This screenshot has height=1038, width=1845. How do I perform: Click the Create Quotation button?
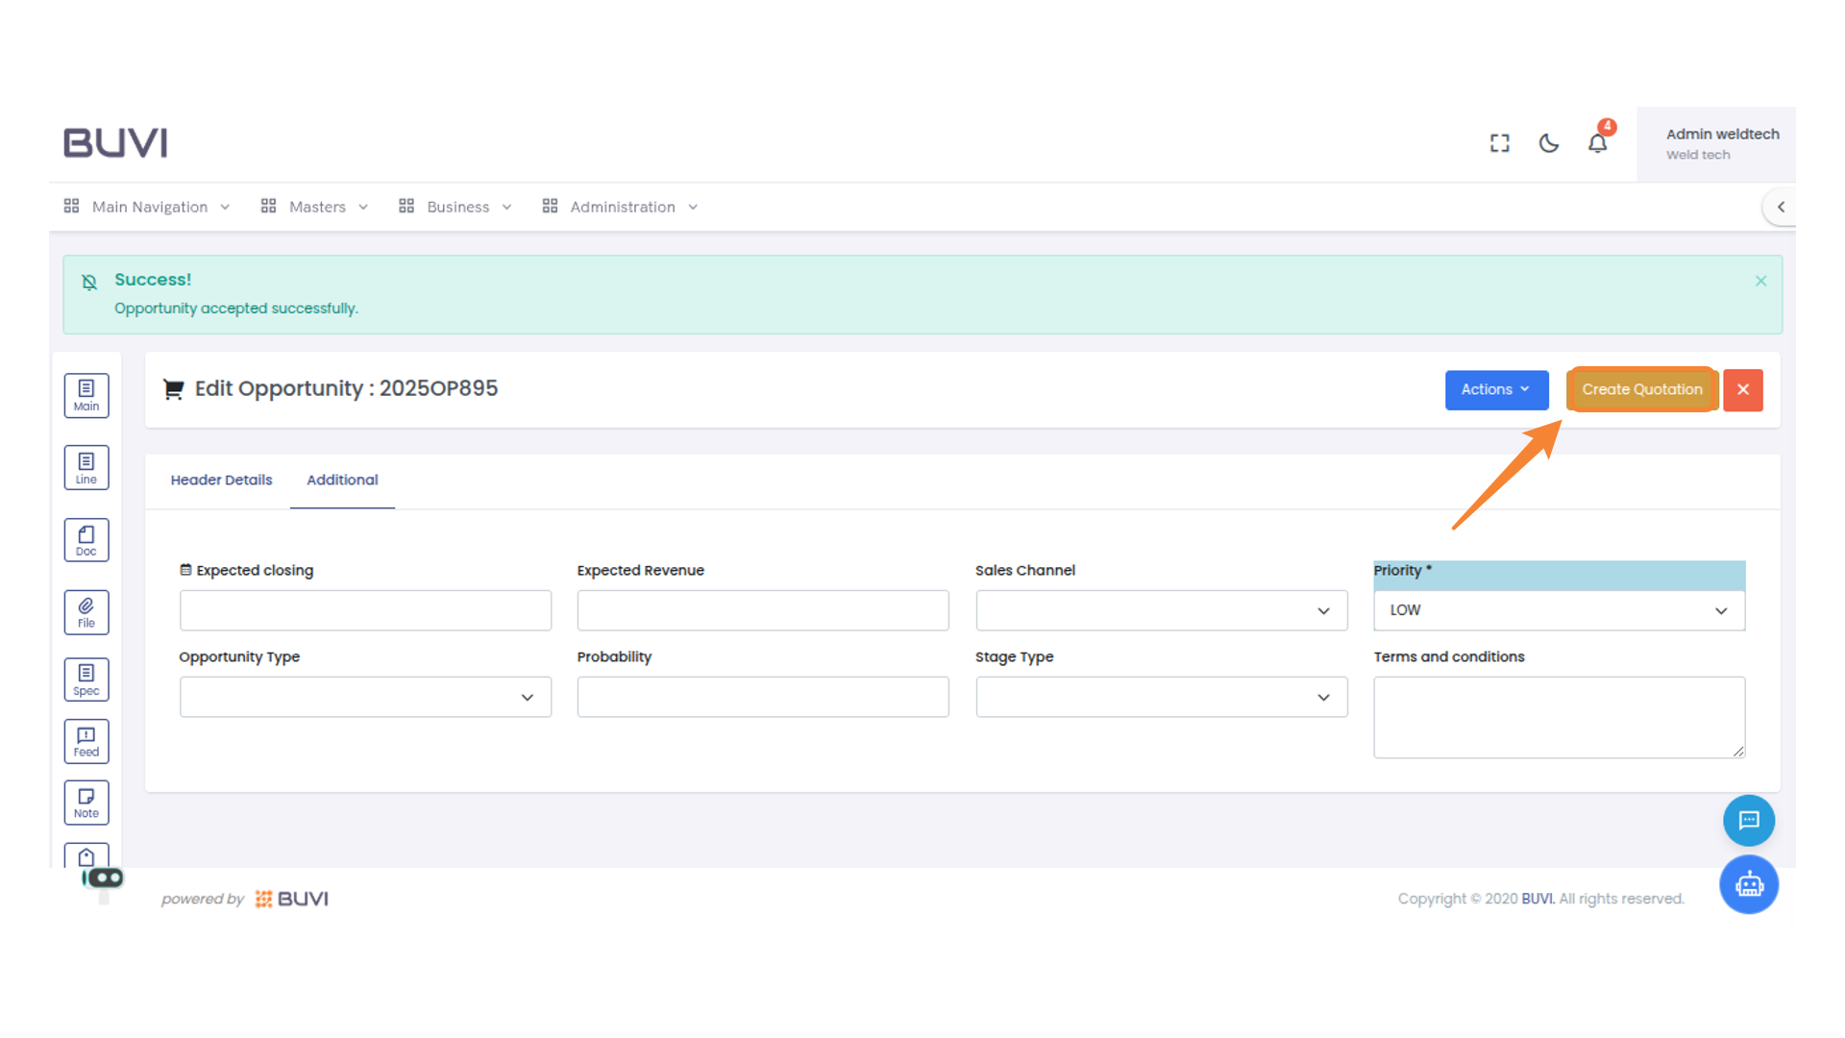click(x=1641, y=389)
